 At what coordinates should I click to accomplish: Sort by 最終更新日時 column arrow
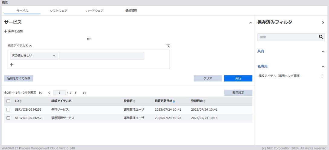174,101
